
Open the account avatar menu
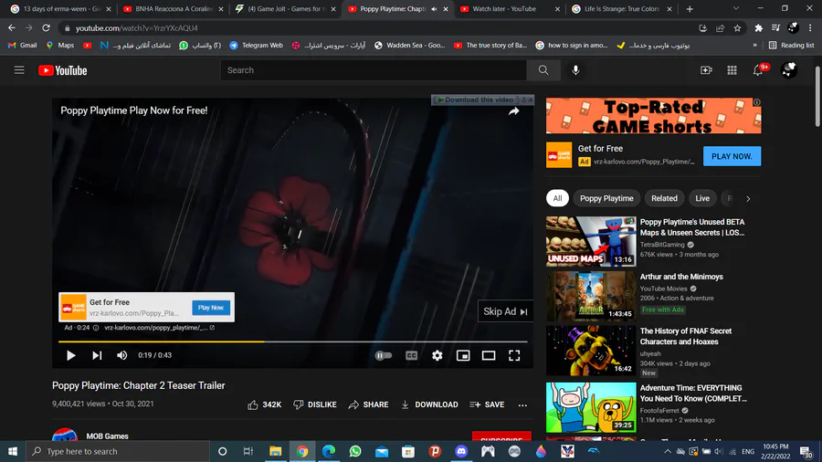click(789, 69)
